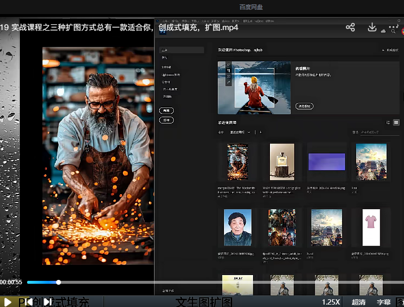Open the canoe tutorial card image

254,88
